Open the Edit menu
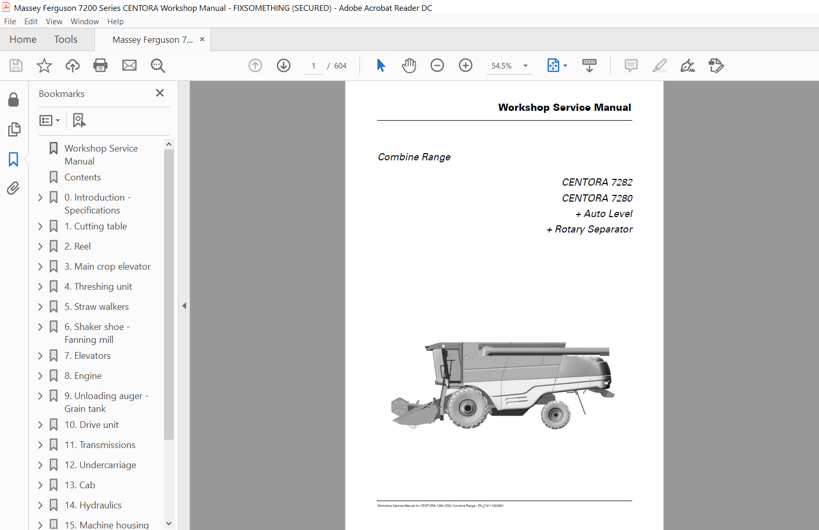Image resolution: width=819 pixels, height=530 pixels. (x=31, y=22)
